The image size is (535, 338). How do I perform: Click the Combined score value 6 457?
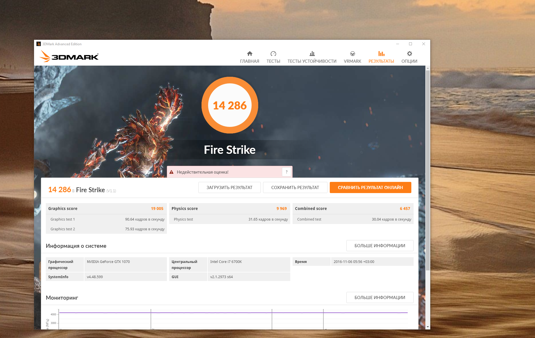[x=405, y=209]
